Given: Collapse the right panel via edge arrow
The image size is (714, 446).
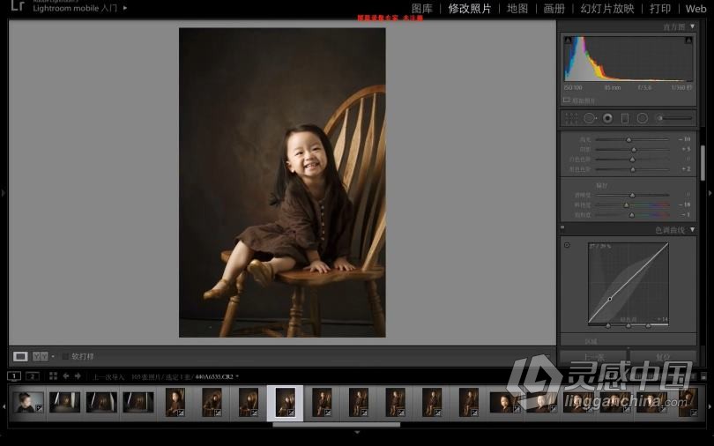Looking at the screenshot, I should 710,193.
